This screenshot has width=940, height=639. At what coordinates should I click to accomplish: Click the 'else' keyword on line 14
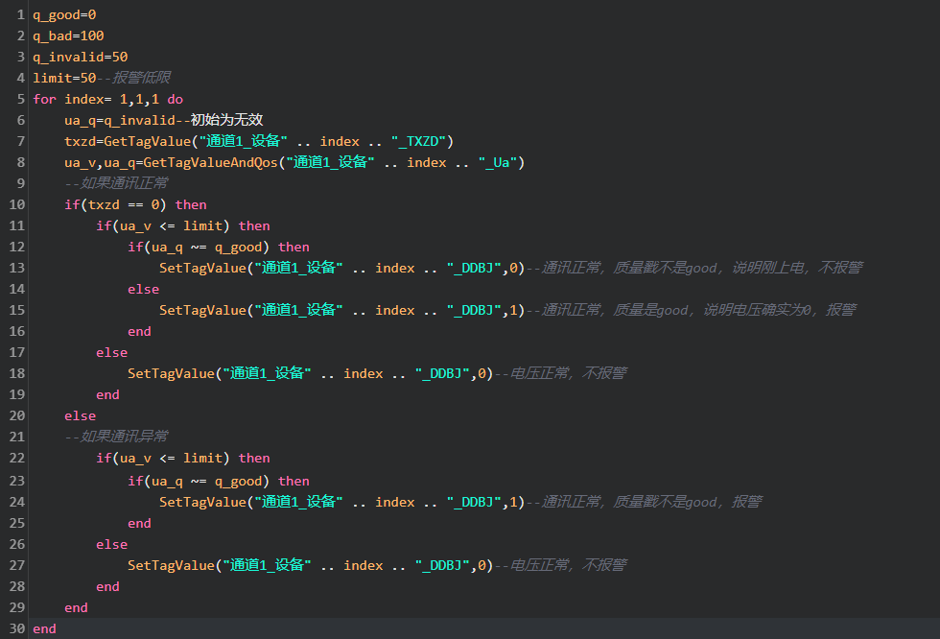(x=143, y=289)
